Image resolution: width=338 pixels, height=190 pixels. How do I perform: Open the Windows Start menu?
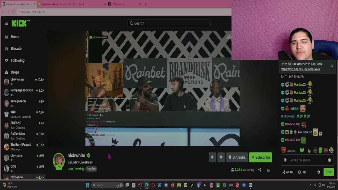(x=88, y=185)
